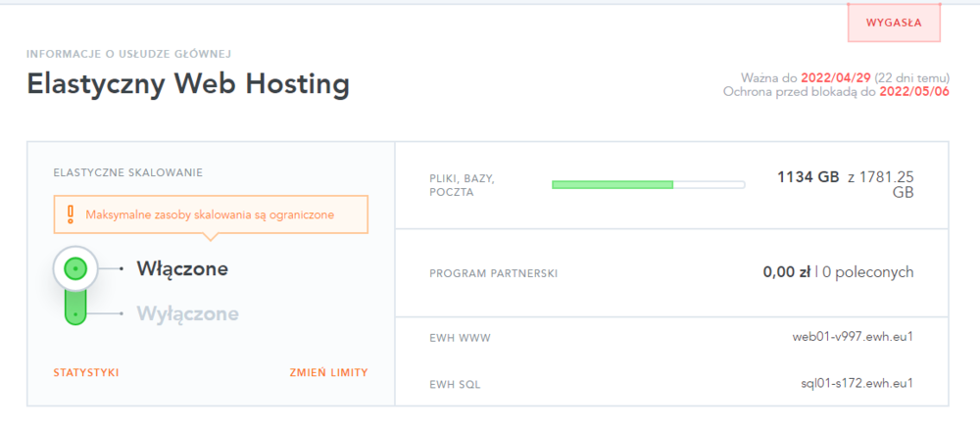Click the block protection date 2022/05/06
Image resolution: width=980 pixels, height=428 pixels.
pyautogui.click(x=915, y=92)
